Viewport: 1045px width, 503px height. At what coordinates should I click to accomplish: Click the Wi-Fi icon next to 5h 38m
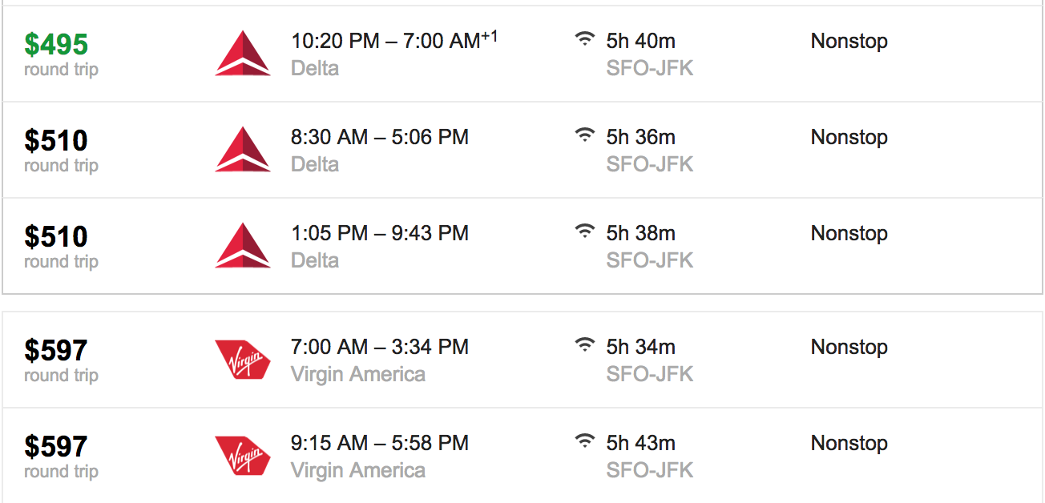pos(586,231)
